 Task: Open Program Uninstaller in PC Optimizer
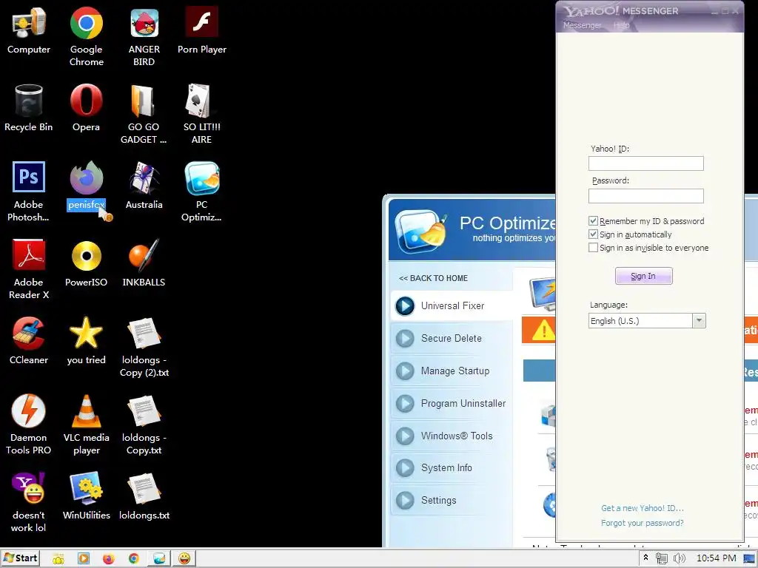click(452, 403)
